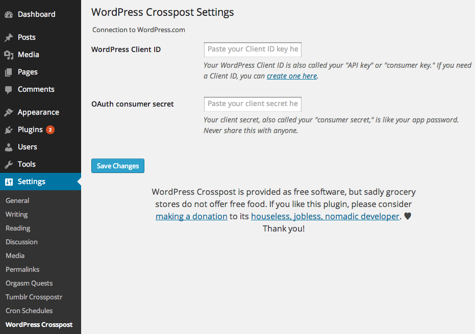The image size is (475, 334).
Task: Click the Media library icon in sidebar
Action: (x=9, y=55)
